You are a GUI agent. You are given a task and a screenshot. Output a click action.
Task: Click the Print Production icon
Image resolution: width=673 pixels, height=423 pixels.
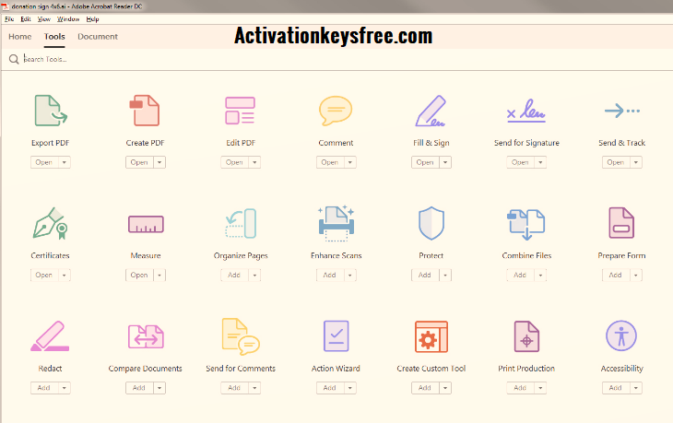click(x=526, y=336)
